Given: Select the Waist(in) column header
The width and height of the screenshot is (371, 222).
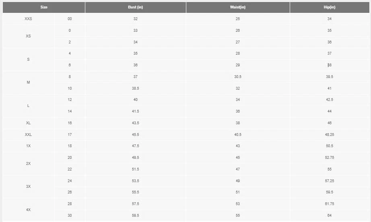Looking at the screenshot, I should [237, 8].
